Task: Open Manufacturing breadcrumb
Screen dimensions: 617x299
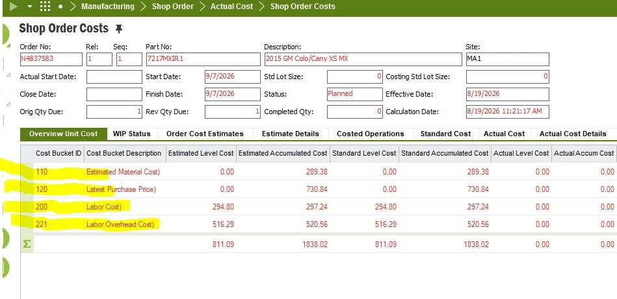Action: coord(107,6)
